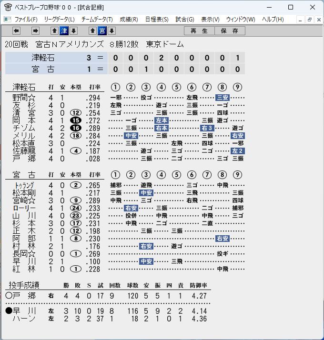Select the blue 津 team icon
The width and height of the screenshot is (324, 340).
coord(64,31)
